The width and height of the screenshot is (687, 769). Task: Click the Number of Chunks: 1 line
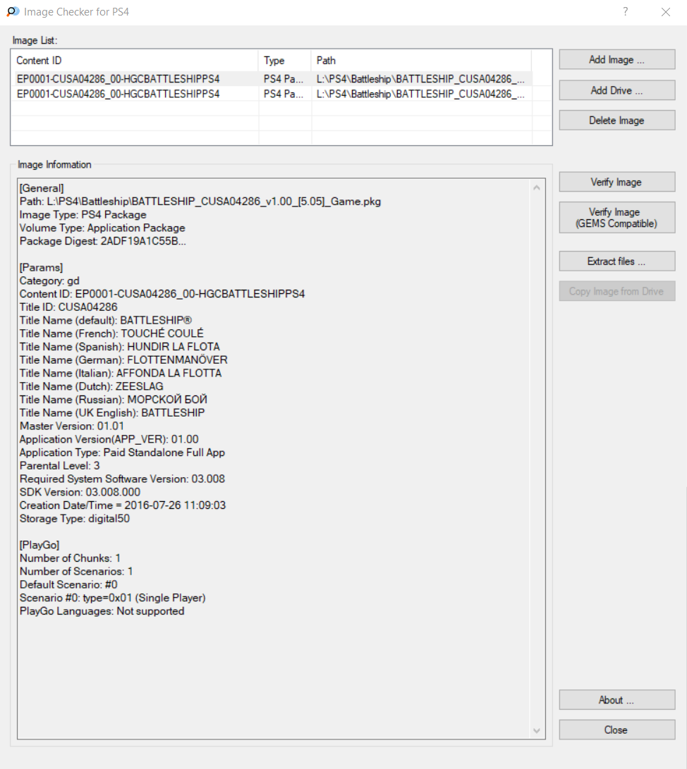coord(70,558)
